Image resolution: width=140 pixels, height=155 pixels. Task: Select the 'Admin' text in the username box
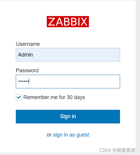coord(25,55)
